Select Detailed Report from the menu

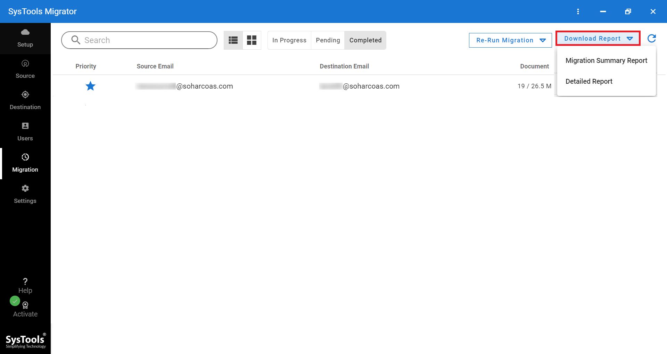(589, 81)
